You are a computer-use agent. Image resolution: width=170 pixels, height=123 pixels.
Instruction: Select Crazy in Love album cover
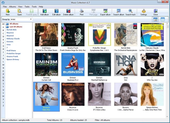pos(73,94)
